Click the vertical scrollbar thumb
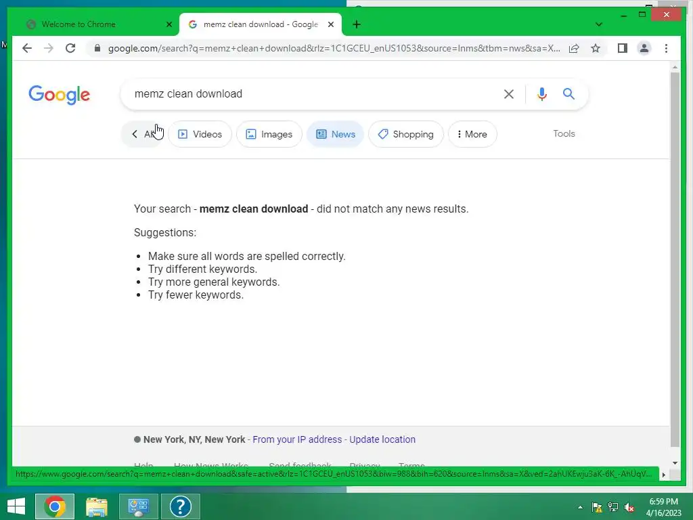This screenshot has height=520, width=693. click(675, 259)
